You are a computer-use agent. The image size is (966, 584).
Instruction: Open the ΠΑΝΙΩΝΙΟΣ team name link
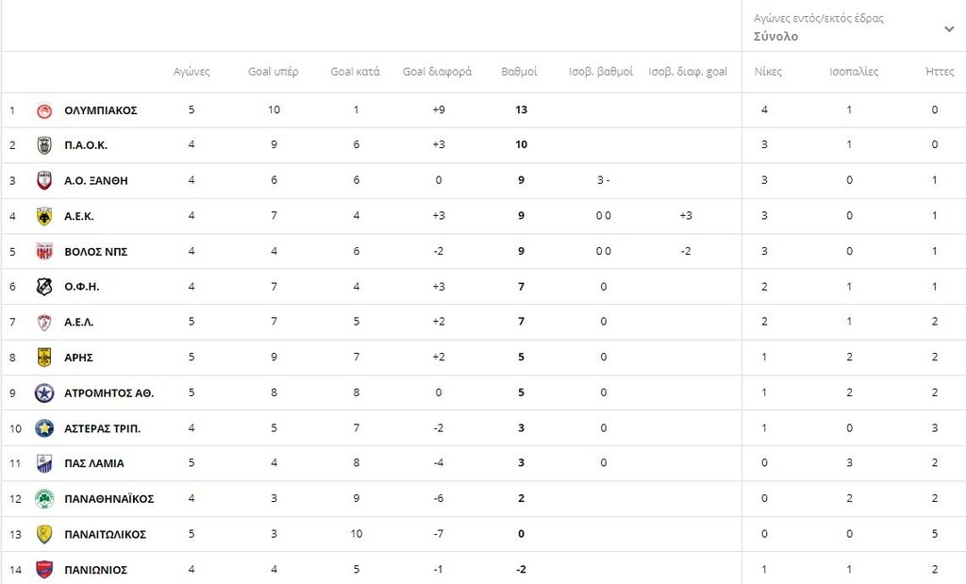tap(95, 570)
